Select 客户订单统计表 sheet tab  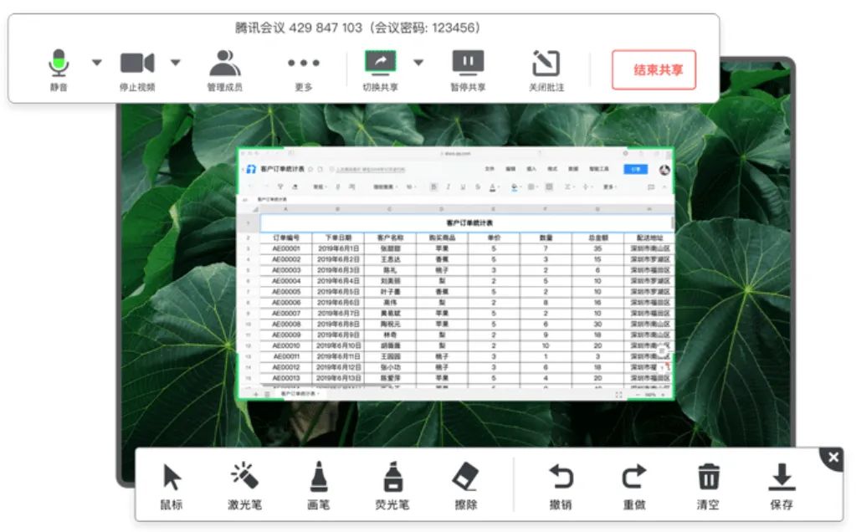pos(300,394)
